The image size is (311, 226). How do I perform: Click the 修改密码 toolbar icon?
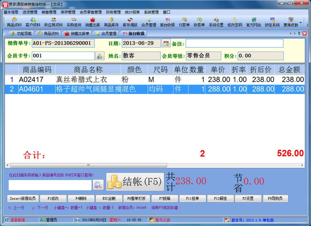235,22
